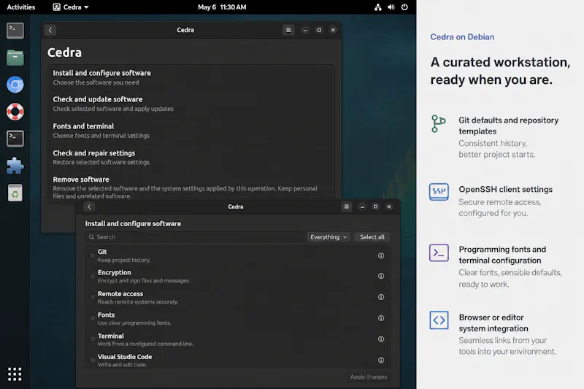Choose Check and update software

tap(191, 104)
